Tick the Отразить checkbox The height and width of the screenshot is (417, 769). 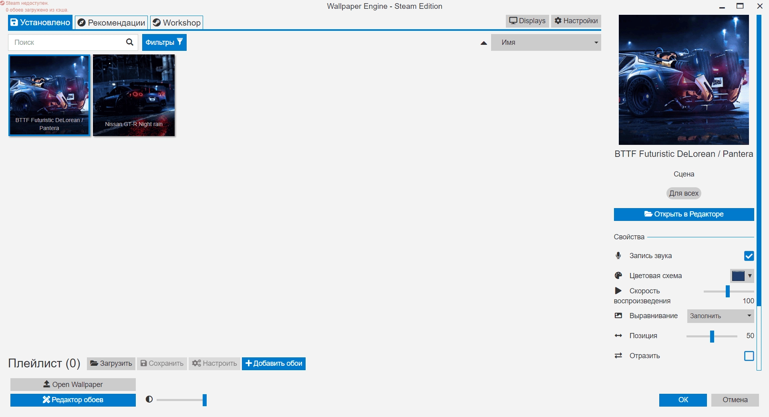(x=749, y=356)
